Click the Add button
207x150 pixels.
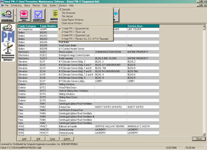click(24, 139)
